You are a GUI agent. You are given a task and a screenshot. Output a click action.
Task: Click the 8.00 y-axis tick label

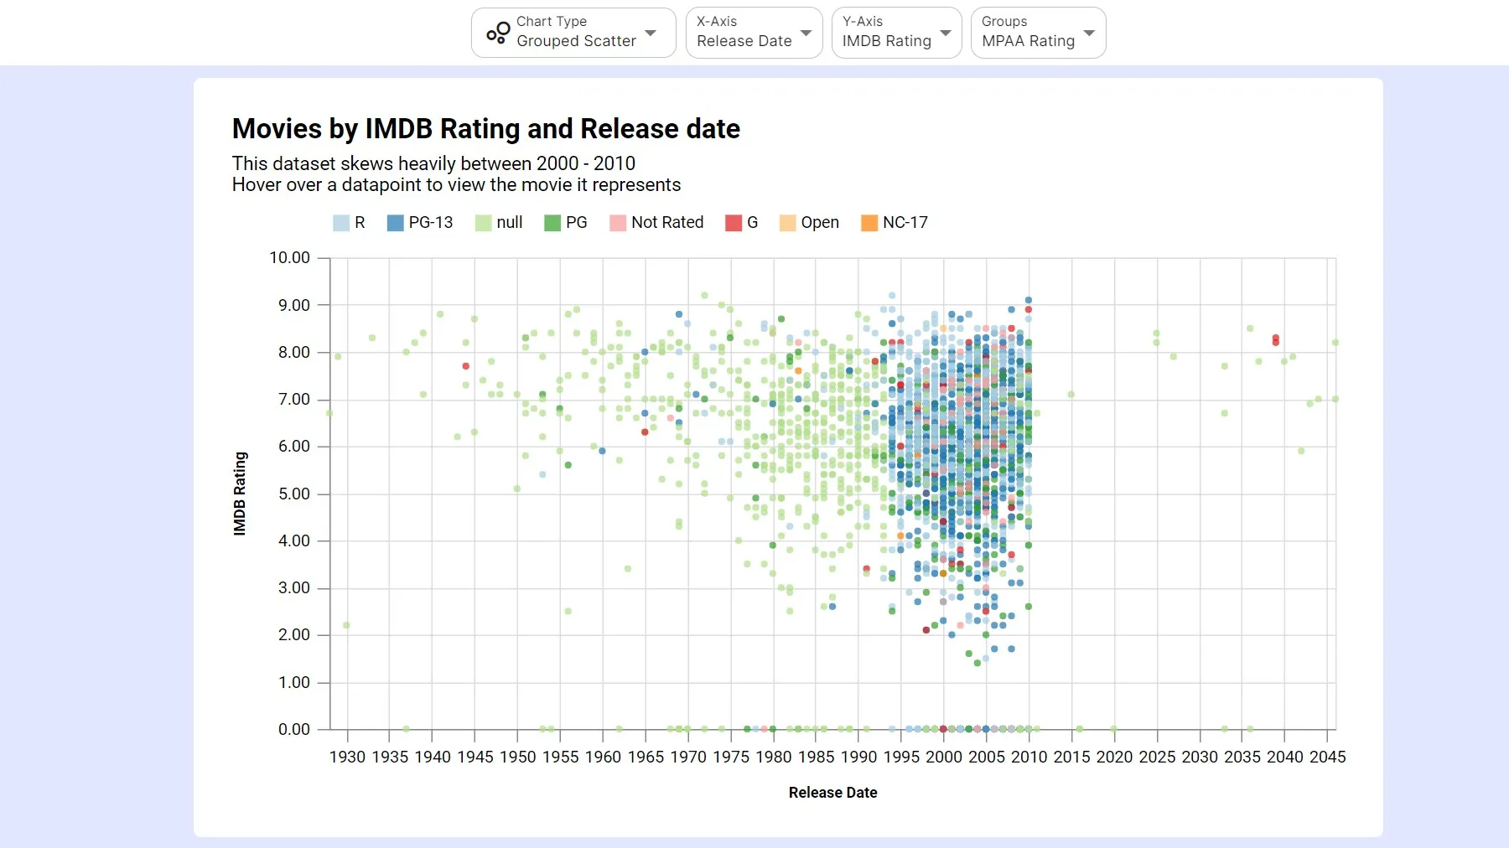294,352
